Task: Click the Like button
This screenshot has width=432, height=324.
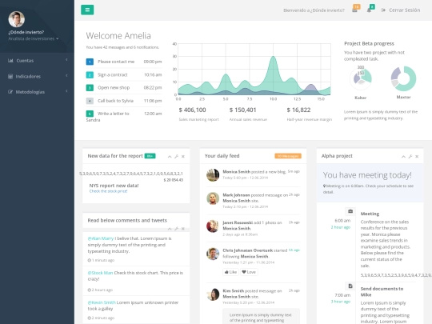Action: click(230, 272)
